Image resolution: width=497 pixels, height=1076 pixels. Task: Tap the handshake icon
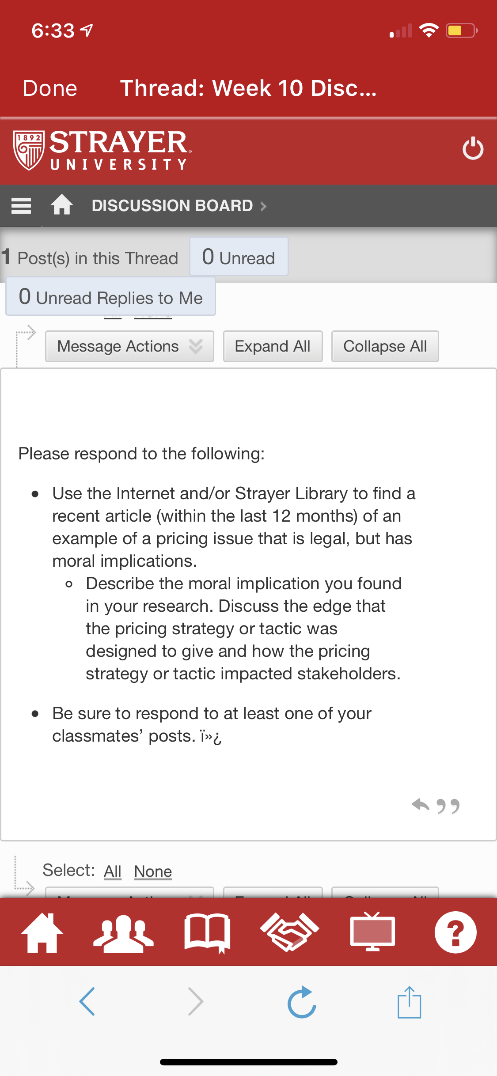pyautogui.click(x=290, y=932)
